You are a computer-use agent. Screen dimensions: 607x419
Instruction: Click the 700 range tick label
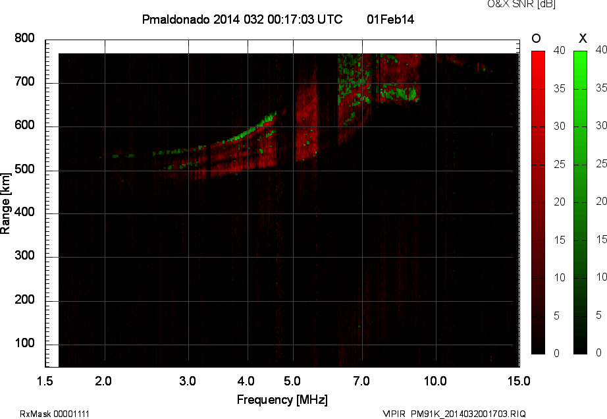24,82
